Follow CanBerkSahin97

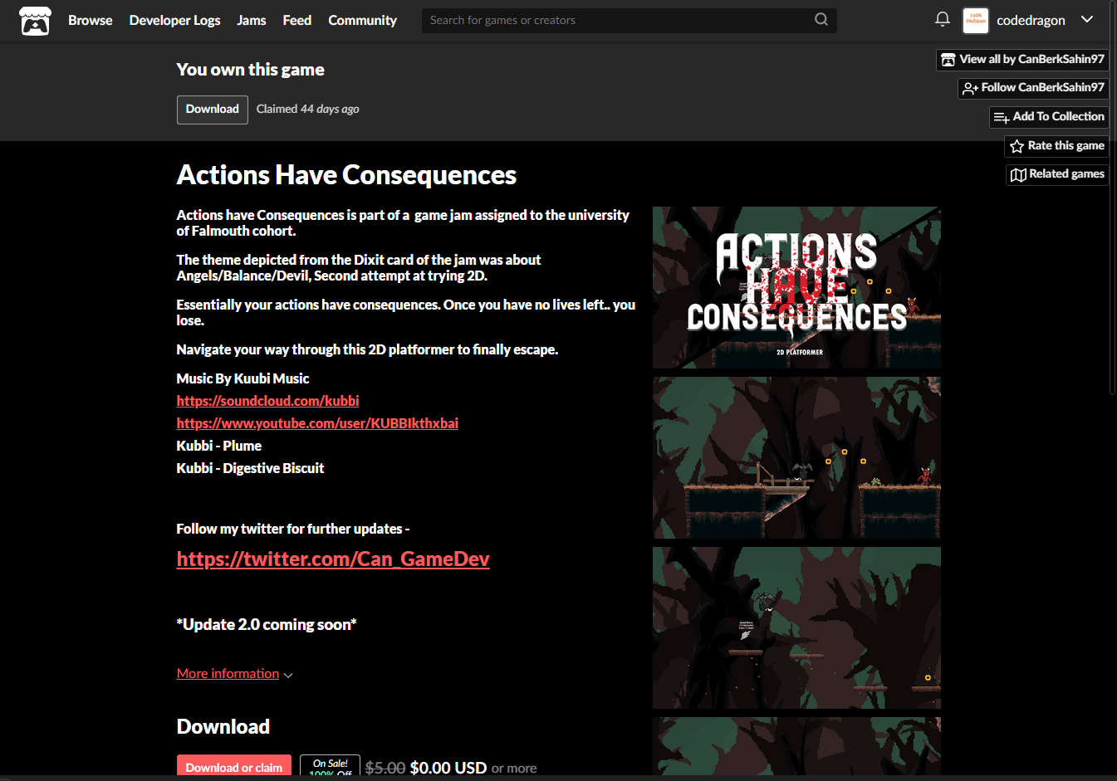[x=1033, y=88]
